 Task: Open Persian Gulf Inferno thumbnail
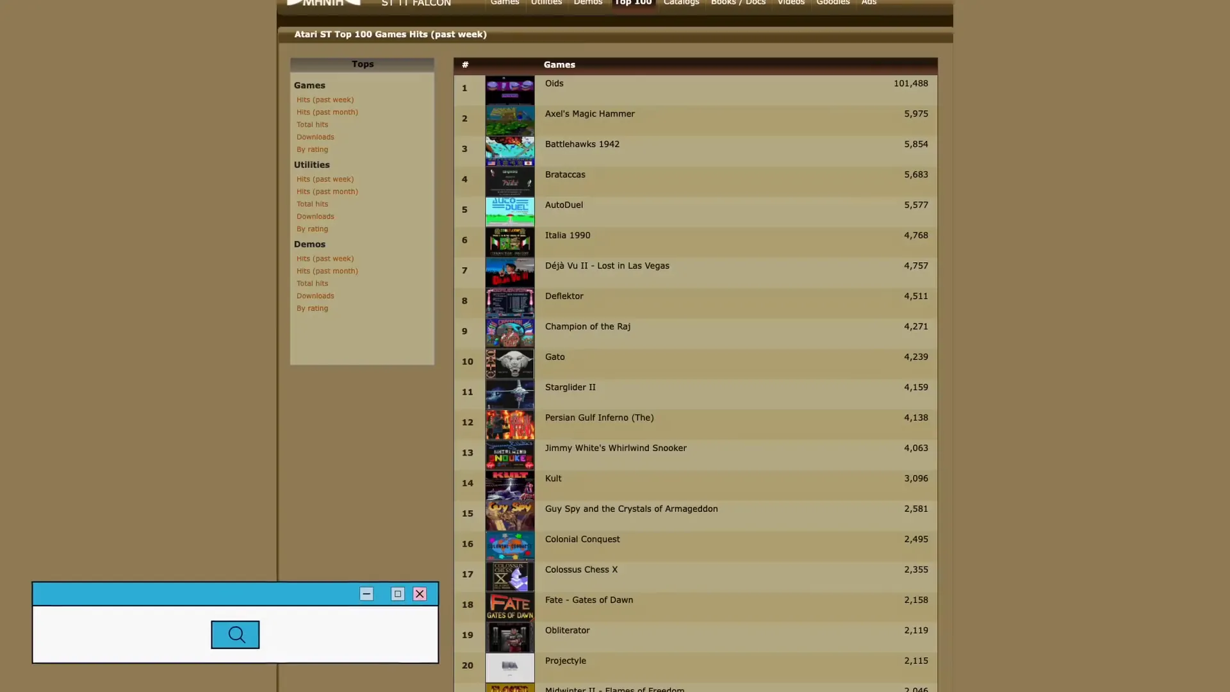click(510, 424)
